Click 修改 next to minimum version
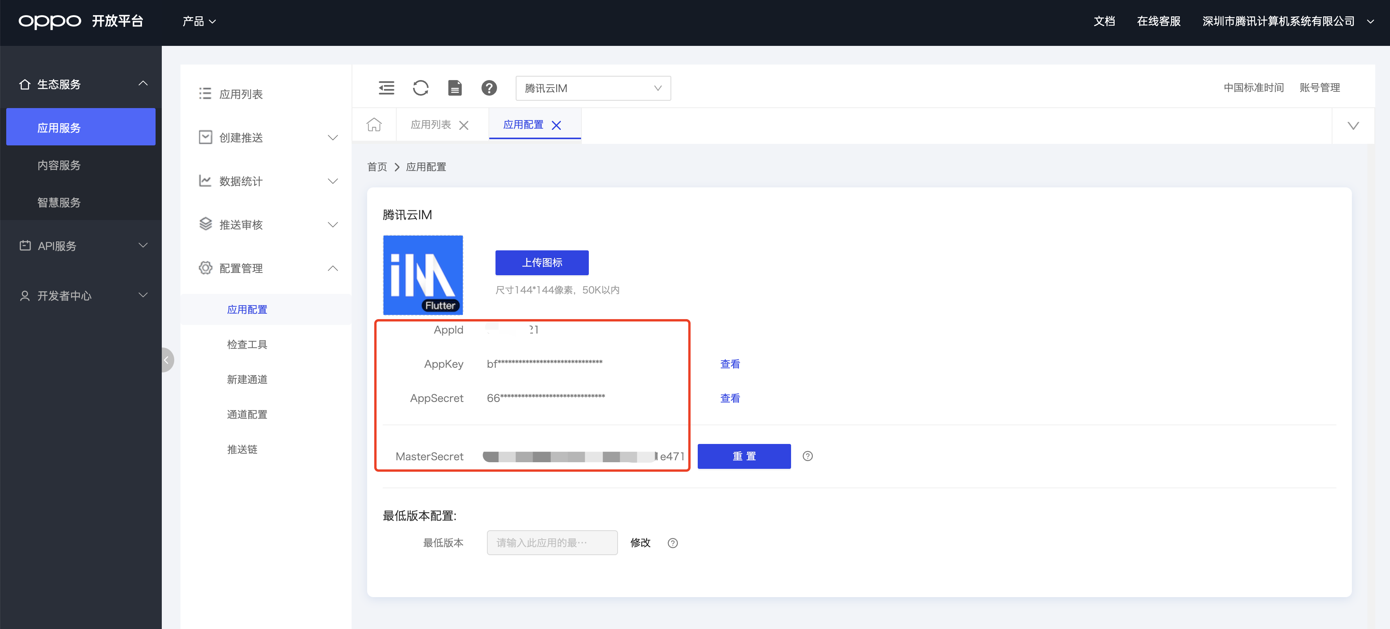Screen dimensions: 1390x629 [x=641, y=543]
